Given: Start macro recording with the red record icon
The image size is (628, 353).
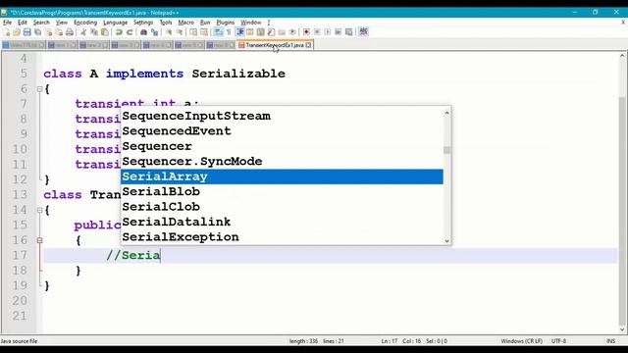Looking at the screenshot, I should pos(306,32).
